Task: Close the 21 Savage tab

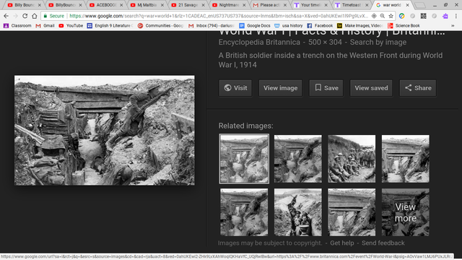Action: 203,5
